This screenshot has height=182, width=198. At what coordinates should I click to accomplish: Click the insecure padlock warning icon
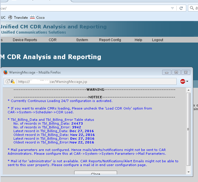(x=13, y=81)
